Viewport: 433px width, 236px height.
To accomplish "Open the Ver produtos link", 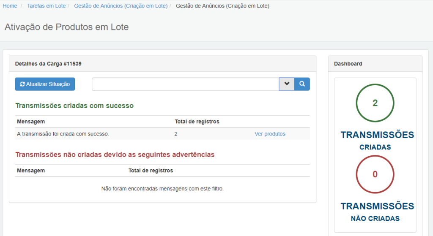I will click(270, 134).
